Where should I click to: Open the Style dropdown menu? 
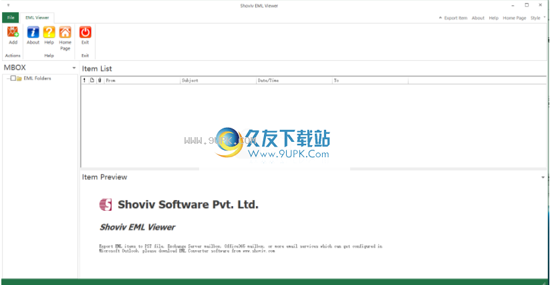pos(537,18)
